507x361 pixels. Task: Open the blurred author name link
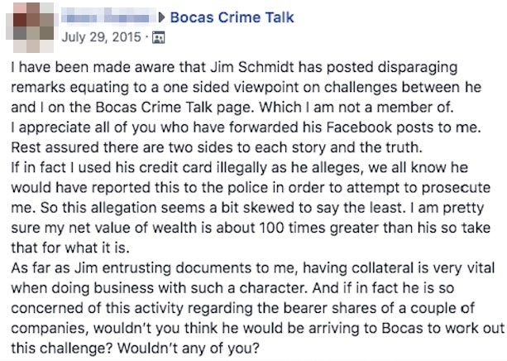108,17
